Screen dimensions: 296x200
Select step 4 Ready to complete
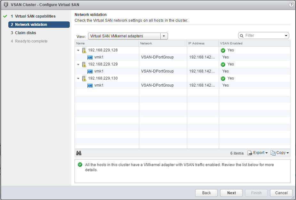[x=29, y=41]
